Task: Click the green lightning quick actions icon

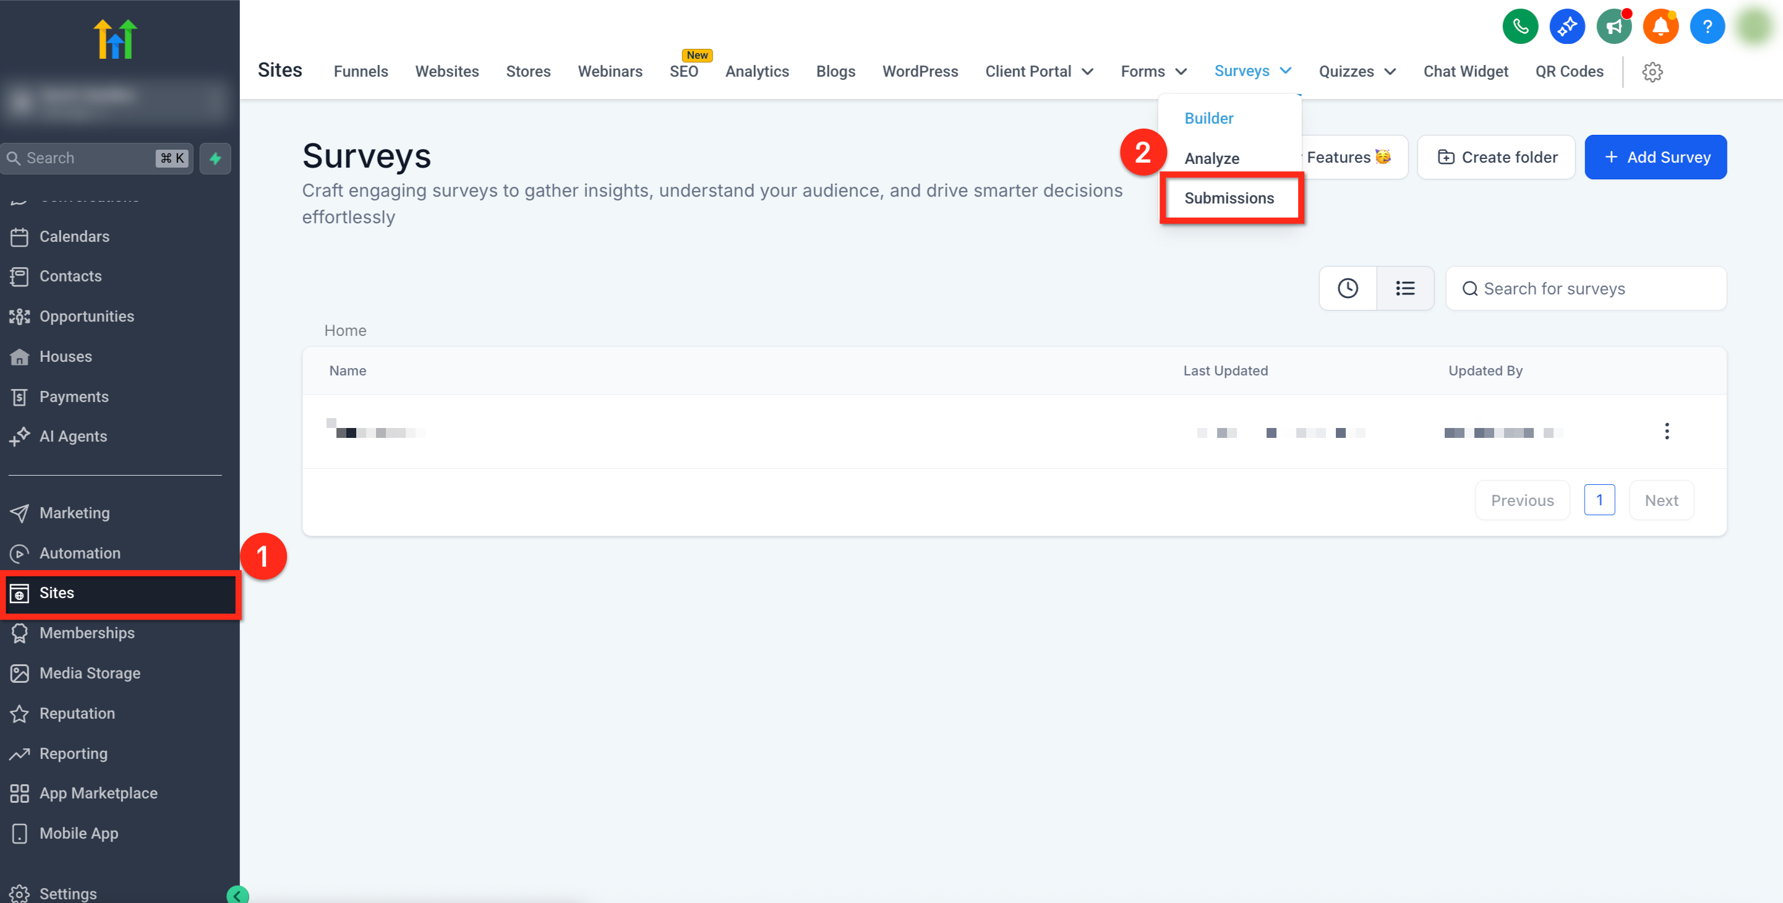Action: click(x=215, y=158)
